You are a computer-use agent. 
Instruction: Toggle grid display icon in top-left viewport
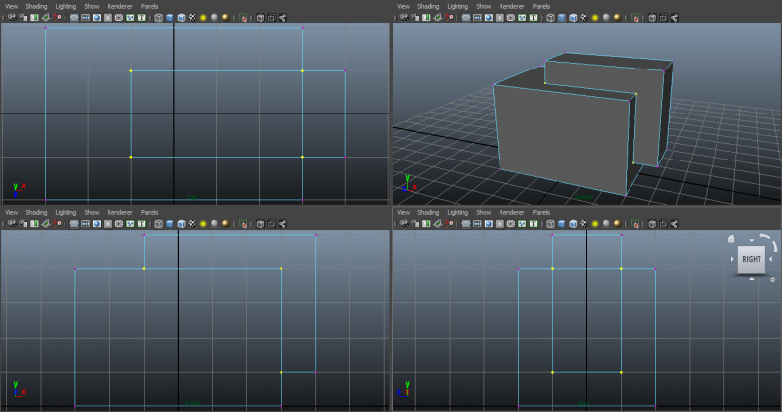pos(74,18)
